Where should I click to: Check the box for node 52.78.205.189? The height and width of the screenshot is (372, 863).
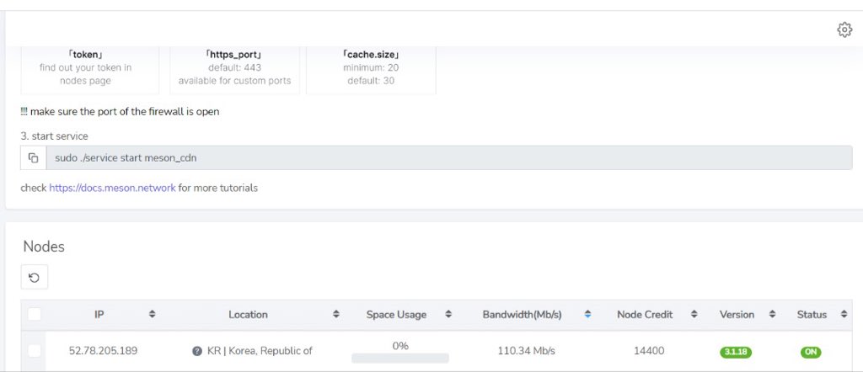[x=34, y=351]
